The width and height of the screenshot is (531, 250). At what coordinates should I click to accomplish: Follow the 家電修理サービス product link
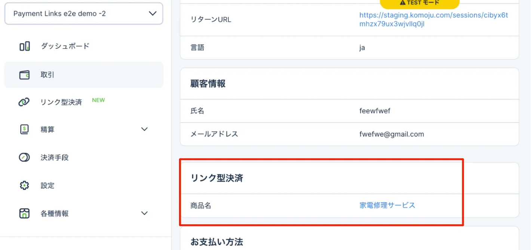[387, 205]
